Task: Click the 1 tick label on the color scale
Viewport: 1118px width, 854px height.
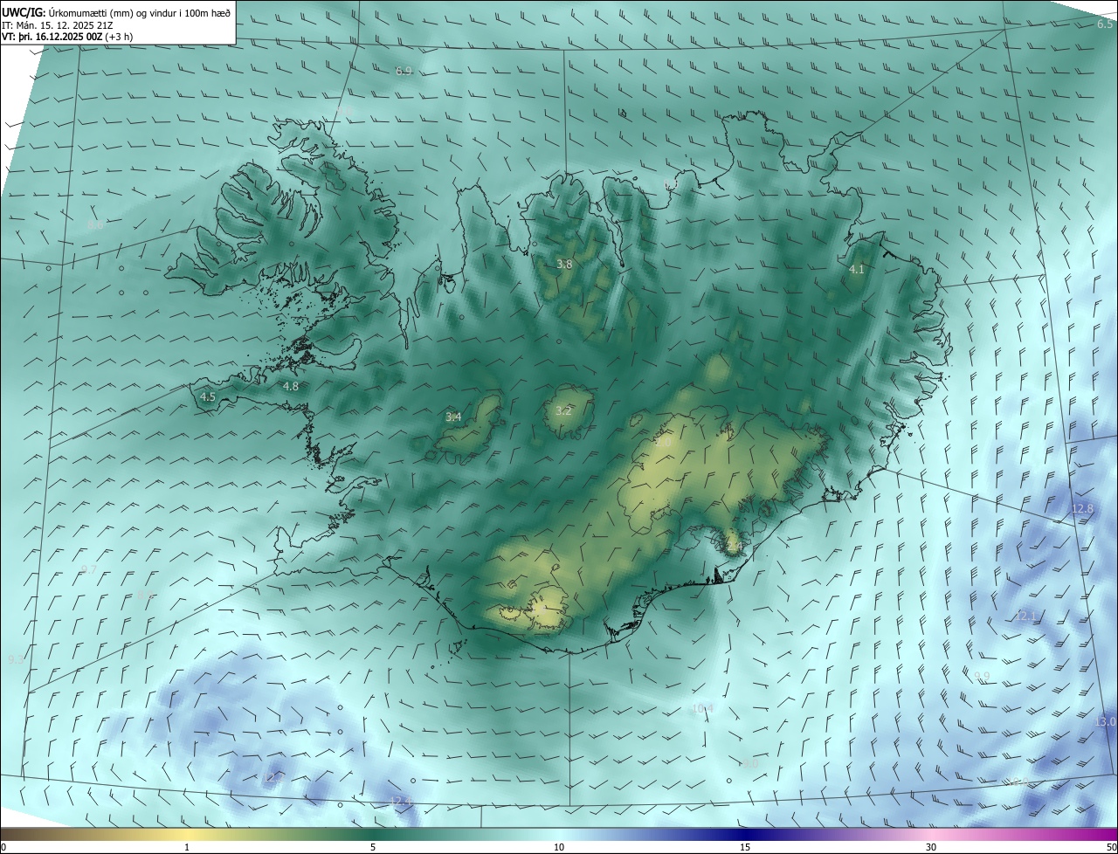Action: click(187, 847)
